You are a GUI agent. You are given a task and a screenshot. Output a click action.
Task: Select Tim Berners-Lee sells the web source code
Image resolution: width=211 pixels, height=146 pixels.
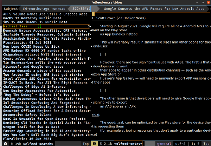pos(44,62)
